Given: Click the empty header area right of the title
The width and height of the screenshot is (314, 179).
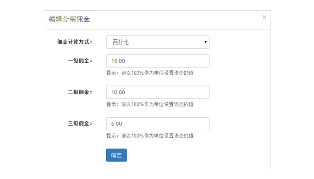Looking at the screenshot, I should (x=179, y=20).
